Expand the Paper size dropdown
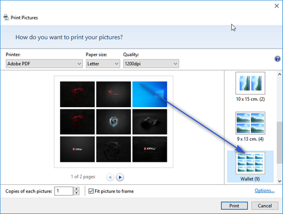The width and height of the screenshot is (283, 214). tap(103, 64)
